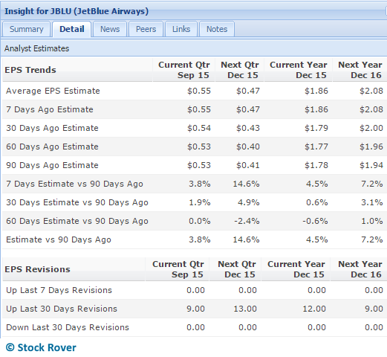Click 60 Days Estimate vs 90 Days Ago label
Image resolution: width=387 pixels, height=357 pixels.
coord(77,221)
